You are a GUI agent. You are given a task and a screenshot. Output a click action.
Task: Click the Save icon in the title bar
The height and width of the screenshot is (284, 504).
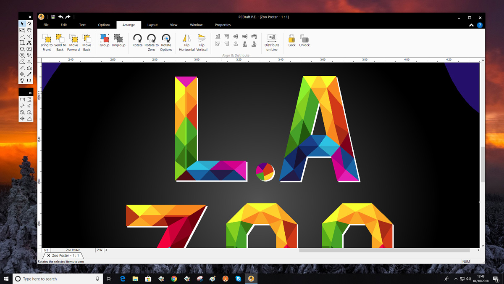click(53, 17)
